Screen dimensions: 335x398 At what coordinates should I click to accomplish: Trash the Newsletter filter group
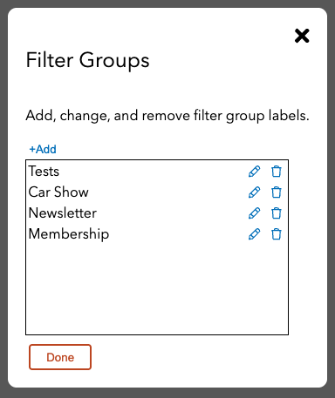pos(277,213)
